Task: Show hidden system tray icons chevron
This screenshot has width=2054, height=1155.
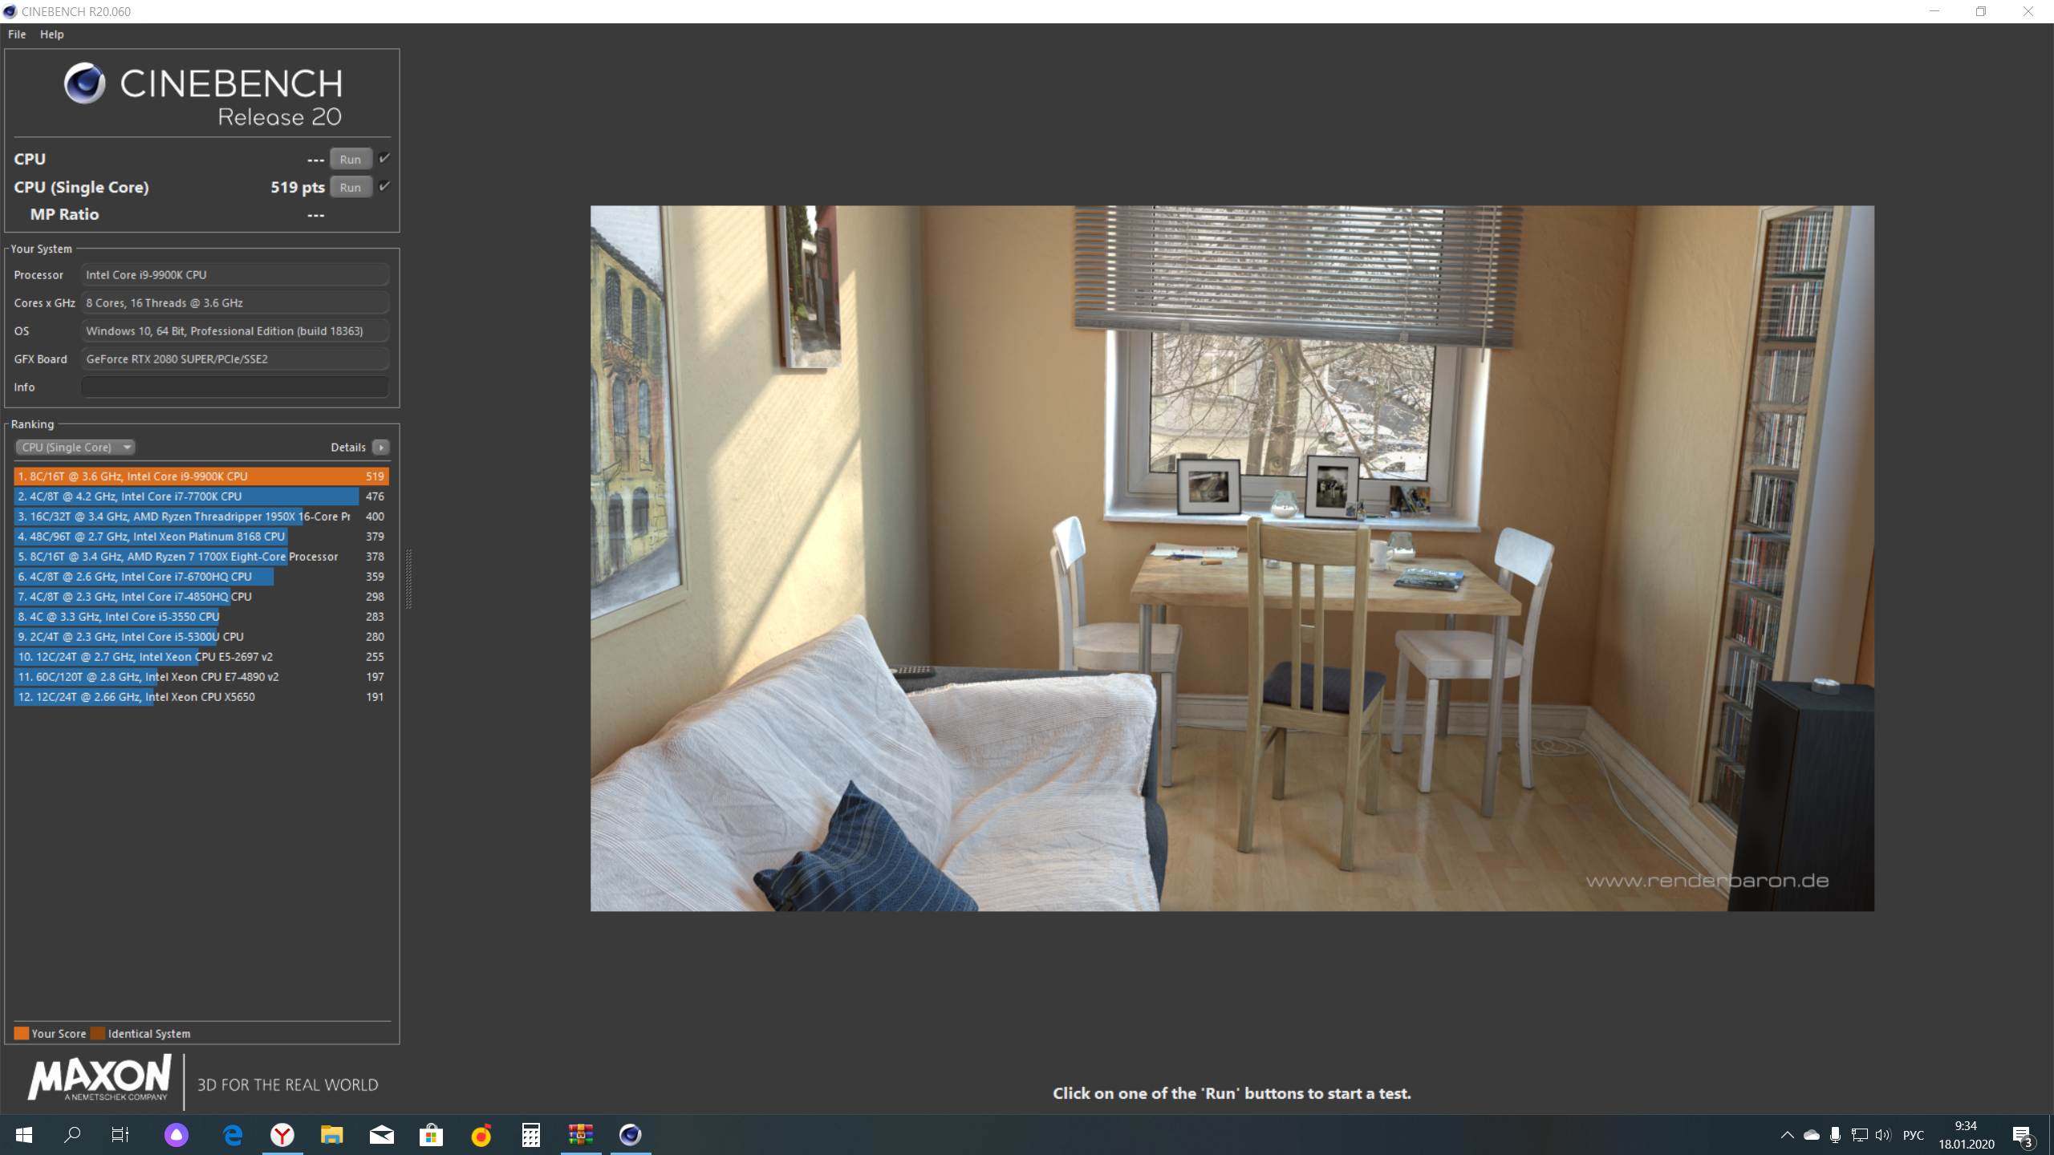Action: (x=1787, y=1135)
